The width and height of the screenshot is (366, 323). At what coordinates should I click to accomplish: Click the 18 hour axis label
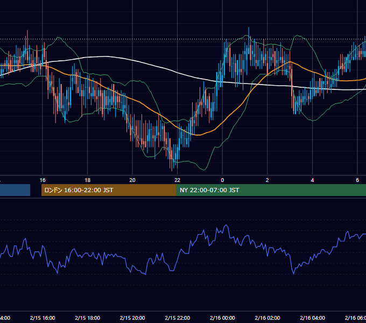coord(88,180)
